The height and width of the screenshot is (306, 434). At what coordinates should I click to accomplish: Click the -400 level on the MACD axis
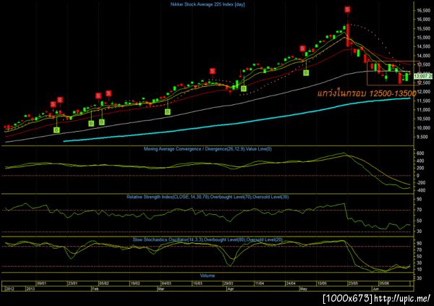[420, 190]
